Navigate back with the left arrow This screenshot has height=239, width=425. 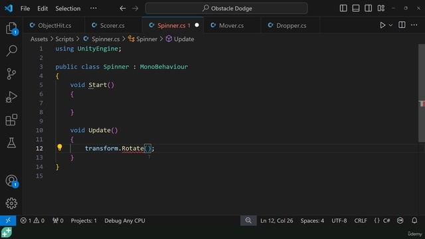pyautogui.click(x=122, y=9)
